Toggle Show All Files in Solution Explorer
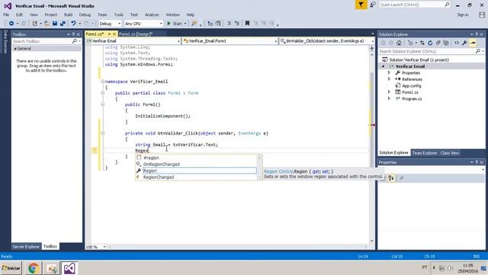The width and height of the screenshot is (488, 275). tap(446, 43)
